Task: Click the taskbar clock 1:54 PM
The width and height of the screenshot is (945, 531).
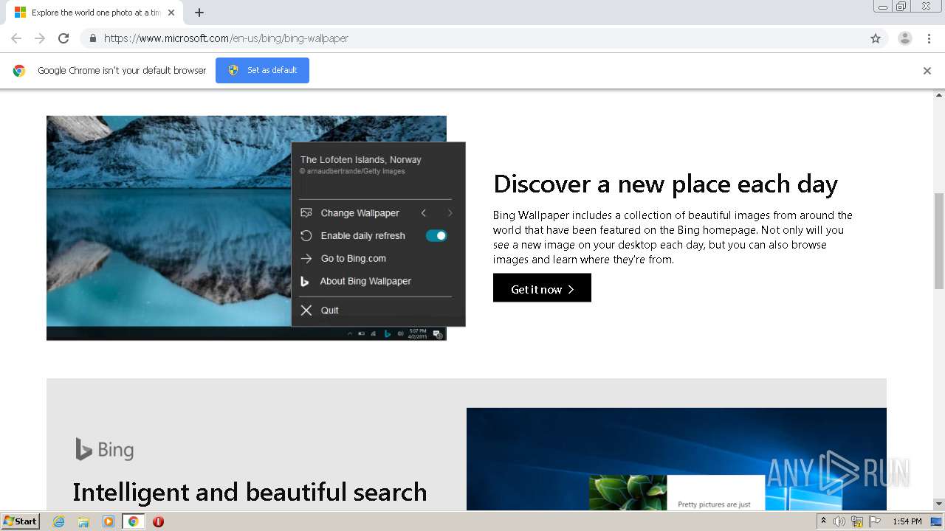Action: [907, 521]
